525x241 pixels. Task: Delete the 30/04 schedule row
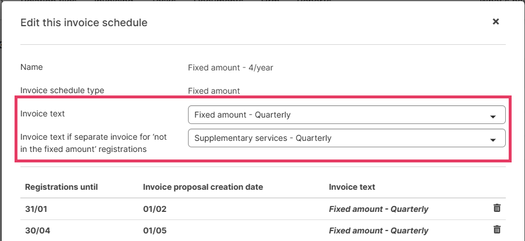pyautogui.click(x=496, y=230)
